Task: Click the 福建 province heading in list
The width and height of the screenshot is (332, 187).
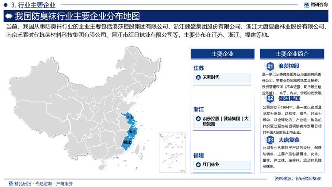Action: 198,155
